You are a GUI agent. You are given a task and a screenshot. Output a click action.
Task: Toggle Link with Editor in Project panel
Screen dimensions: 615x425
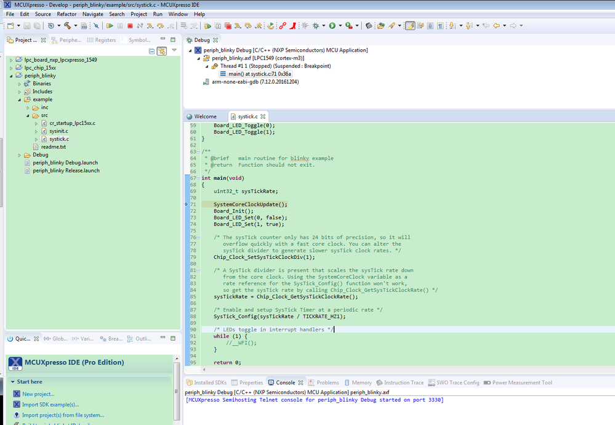[162, 51]
